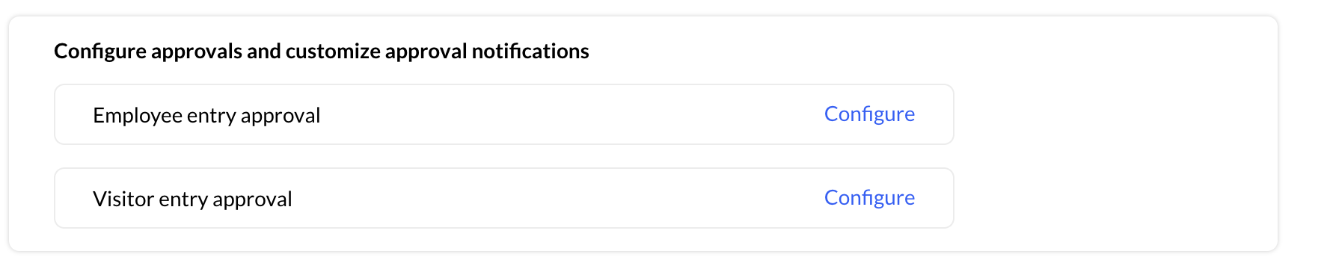The height and width of the screenshot is (269, 1336).
Task: Click the Employee entry approval row card
Action: 504,114
